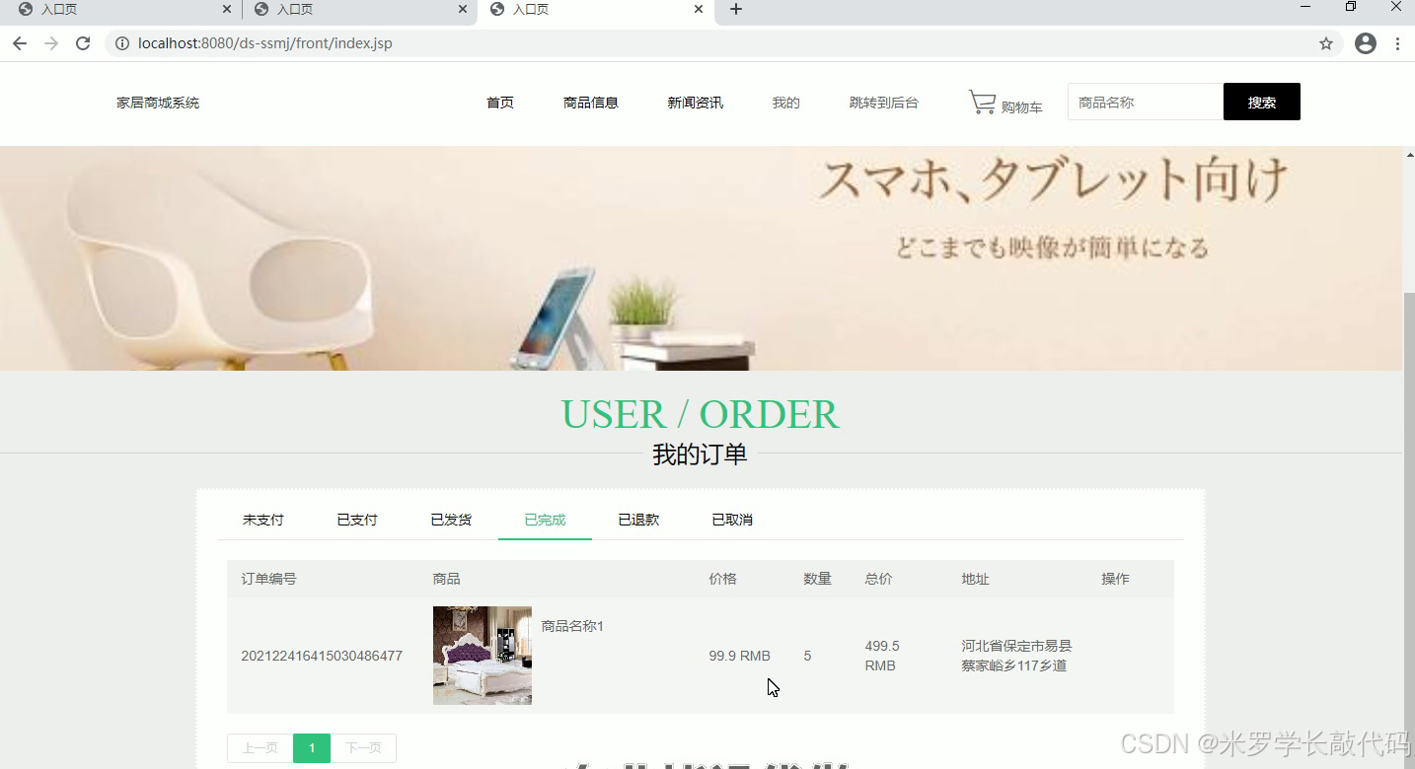This screenshot has width=1415, height=769.
Task: Open the browser three-dot menu
Action: point(1399,42)
